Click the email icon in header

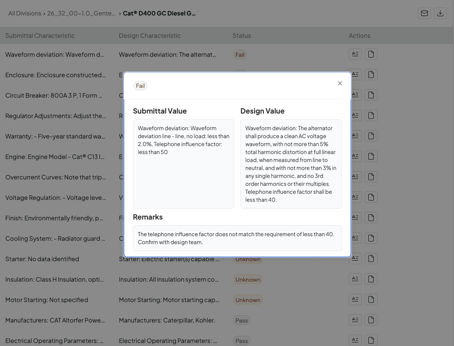pos(424,13)
